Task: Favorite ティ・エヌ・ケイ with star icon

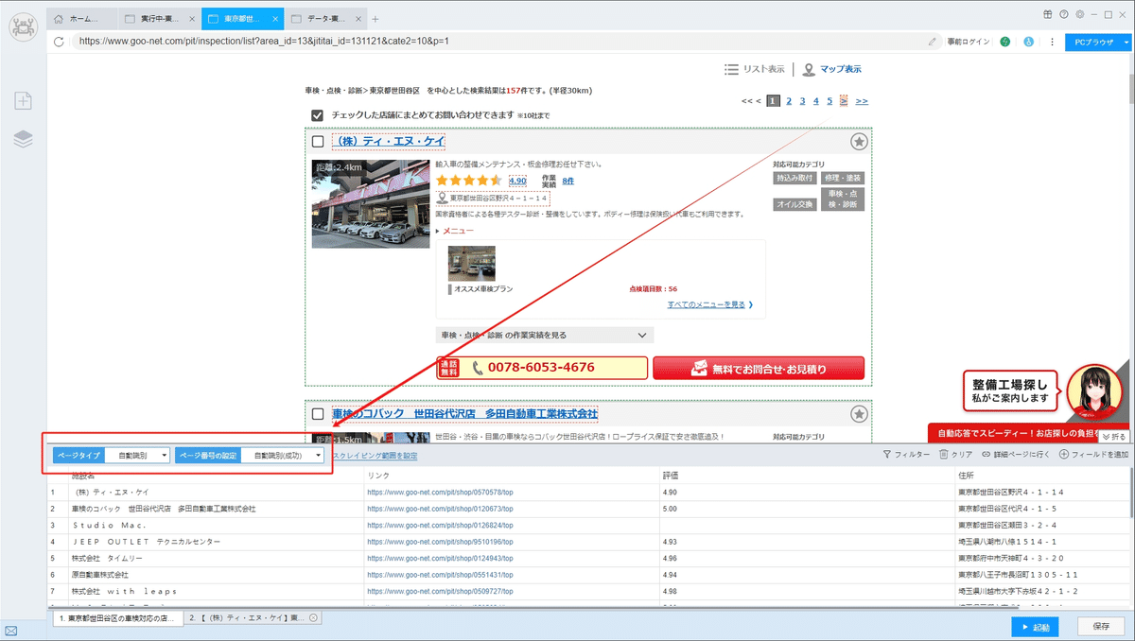Action: click(858, 142)
